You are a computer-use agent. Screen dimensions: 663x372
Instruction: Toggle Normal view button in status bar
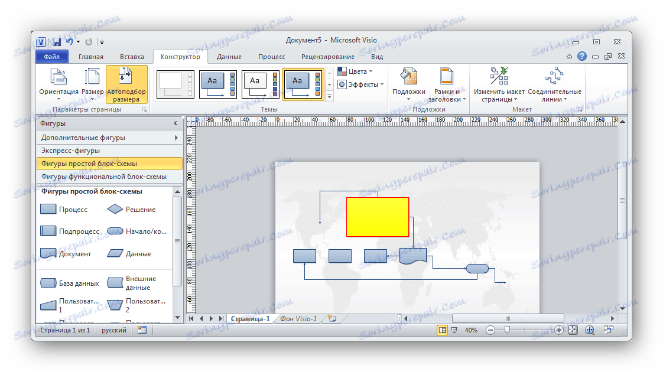pyautogui.click(x=442, y=330)
